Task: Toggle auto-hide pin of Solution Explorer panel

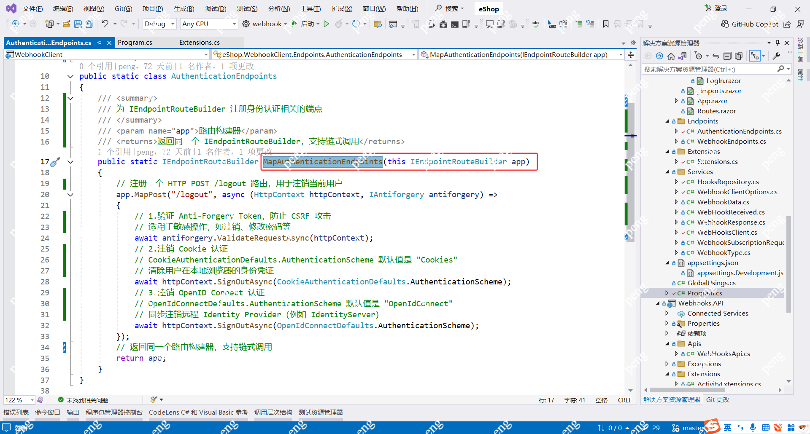Action: (778, 43)
